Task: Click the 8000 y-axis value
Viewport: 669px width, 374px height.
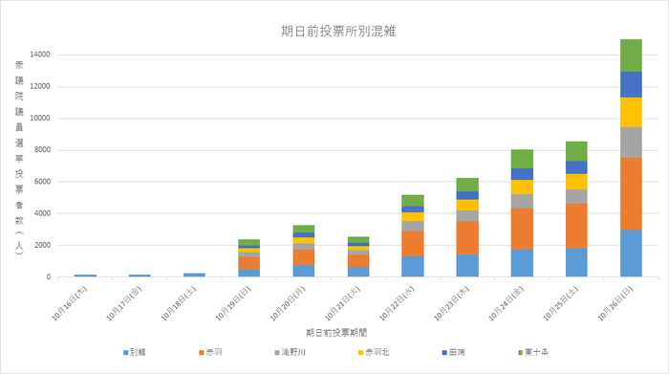Action: click(42, 150)
